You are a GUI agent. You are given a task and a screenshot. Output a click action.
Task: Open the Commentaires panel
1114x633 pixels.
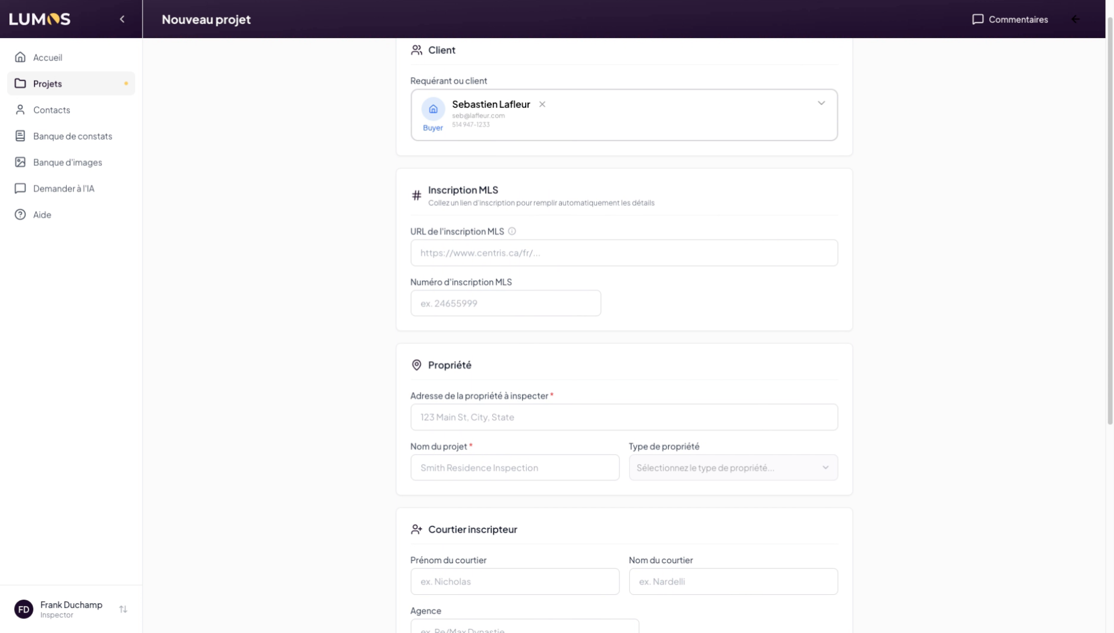pos(1010,19)
